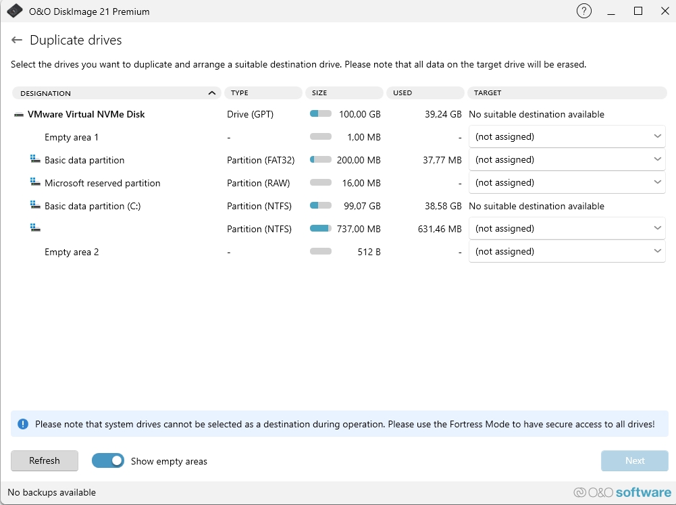Click the unnamed 737 MB partition icon
This screenshot has height=505, width=676.
coord(35,229)
